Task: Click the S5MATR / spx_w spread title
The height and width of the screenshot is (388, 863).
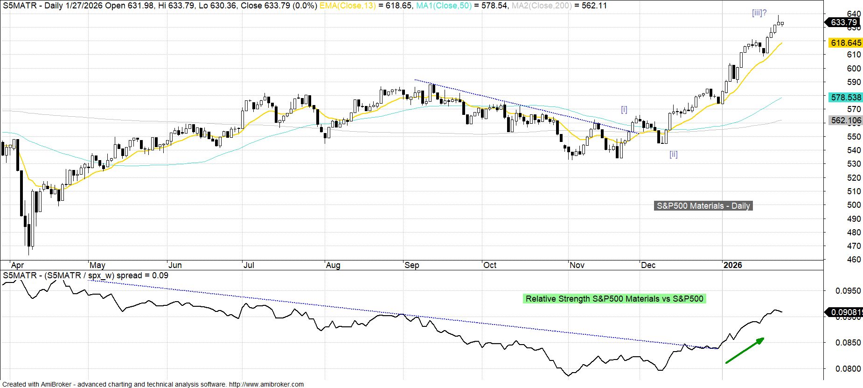Action: pyautogui.click(x=85, y=275)
